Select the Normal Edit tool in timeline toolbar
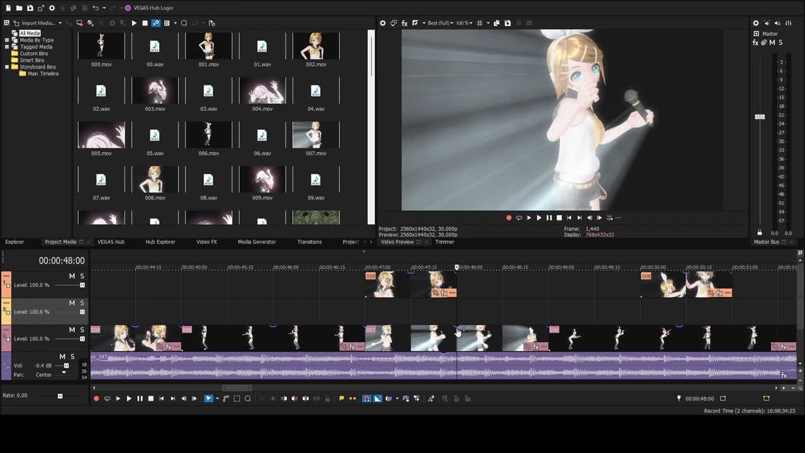 pos(208,398)
